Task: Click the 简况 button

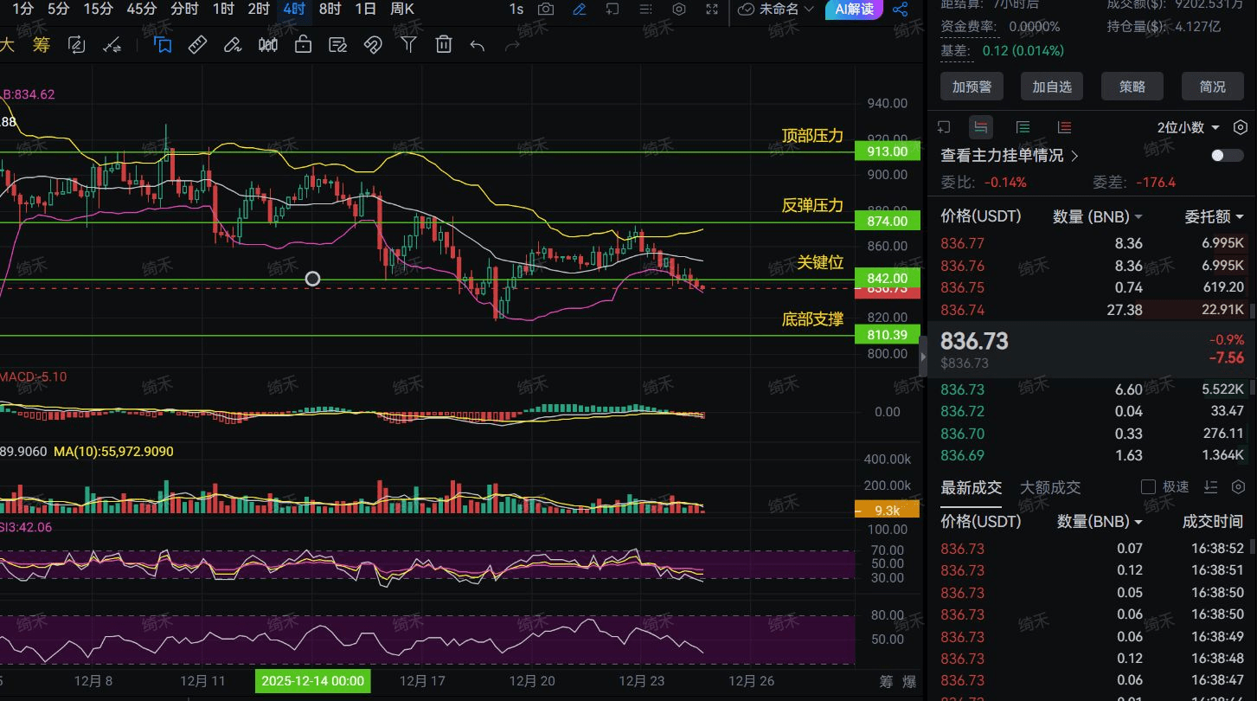Action: tap(1213, 87)
